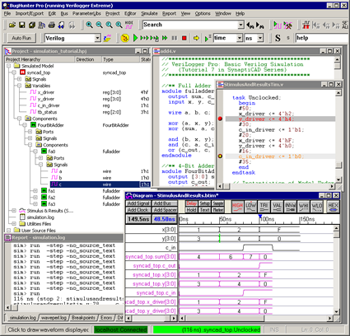Click the HIDE waveform toolbar icon
The width and height of the screenshot is (350, 336).
pyautogui.click(x=128, y=25)
